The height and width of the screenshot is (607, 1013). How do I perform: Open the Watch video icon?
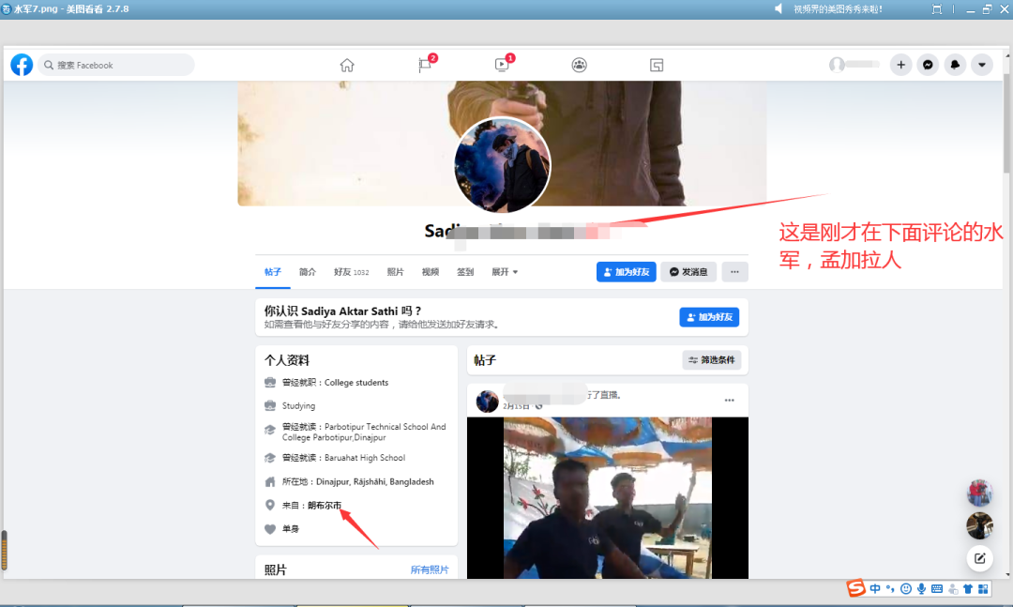[503, 65]
